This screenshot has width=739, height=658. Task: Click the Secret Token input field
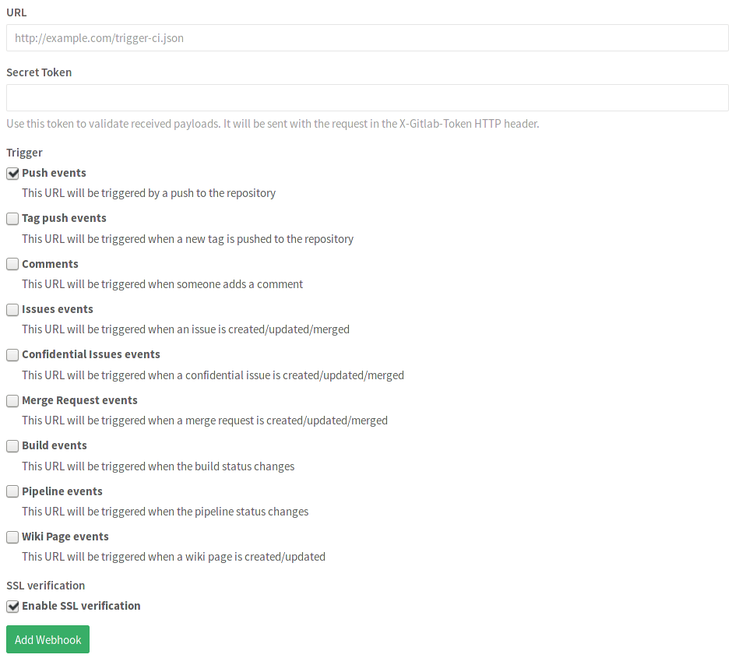tap(366, 97)
